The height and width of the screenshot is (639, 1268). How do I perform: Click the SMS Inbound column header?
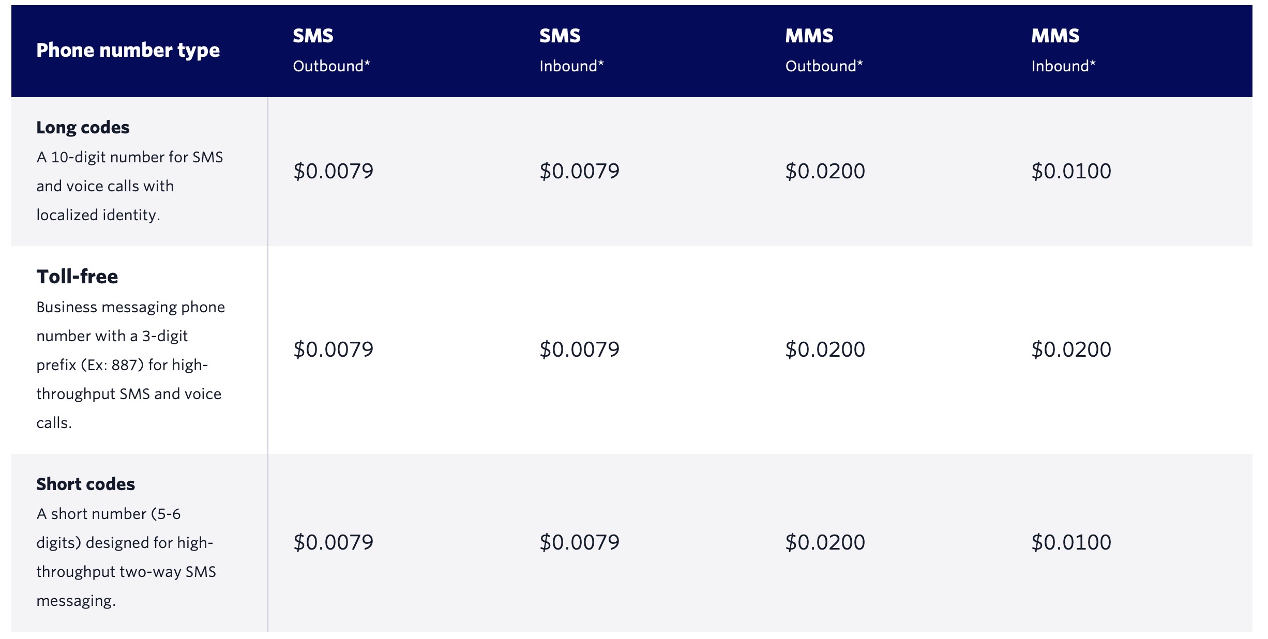pos(571,50)
